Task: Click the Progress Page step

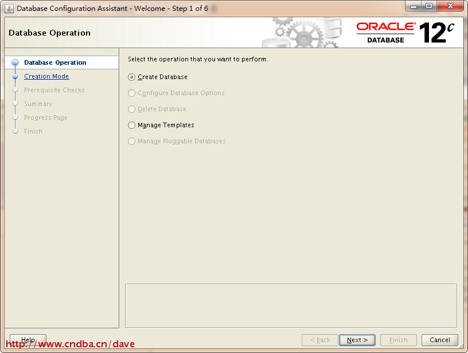Action: (46, 117)
